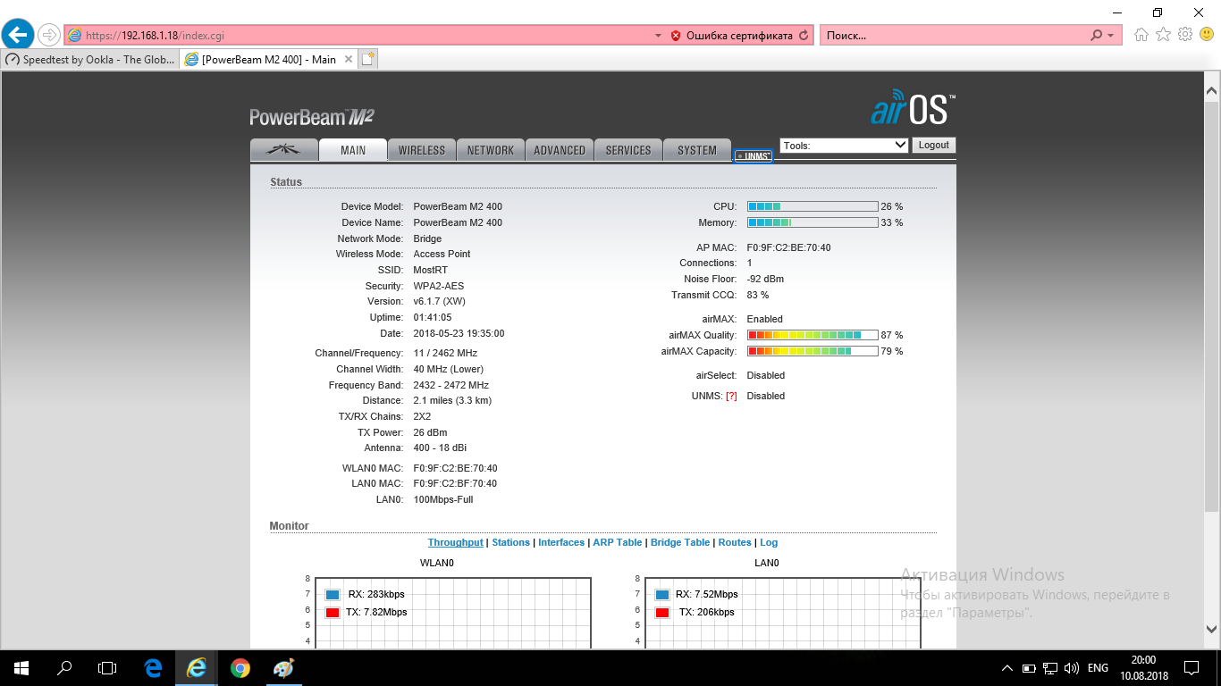
Task: Switch to the SYSTEM tab
Action: (697, 150)
